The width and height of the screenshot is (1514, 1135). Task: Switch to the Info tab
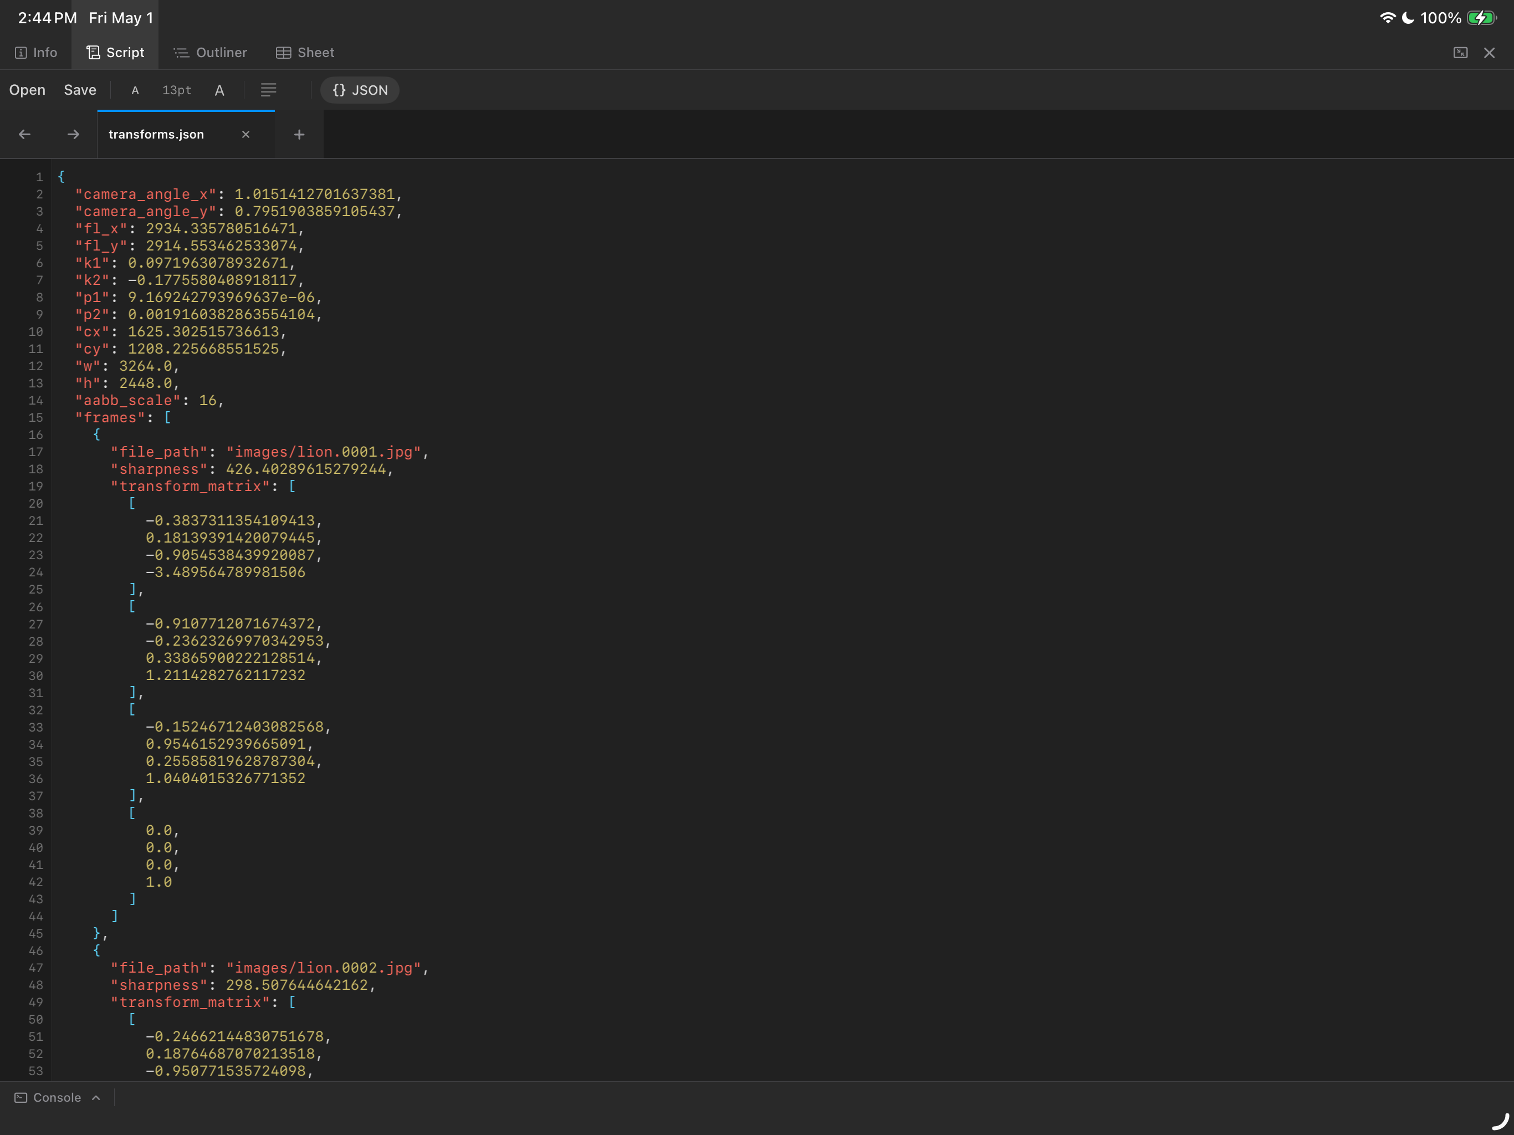coord(35,53)
